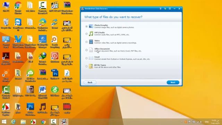This screenshot has height=125, width=222.
Task: Open the Windows Start button
Action: click(4, 122)
